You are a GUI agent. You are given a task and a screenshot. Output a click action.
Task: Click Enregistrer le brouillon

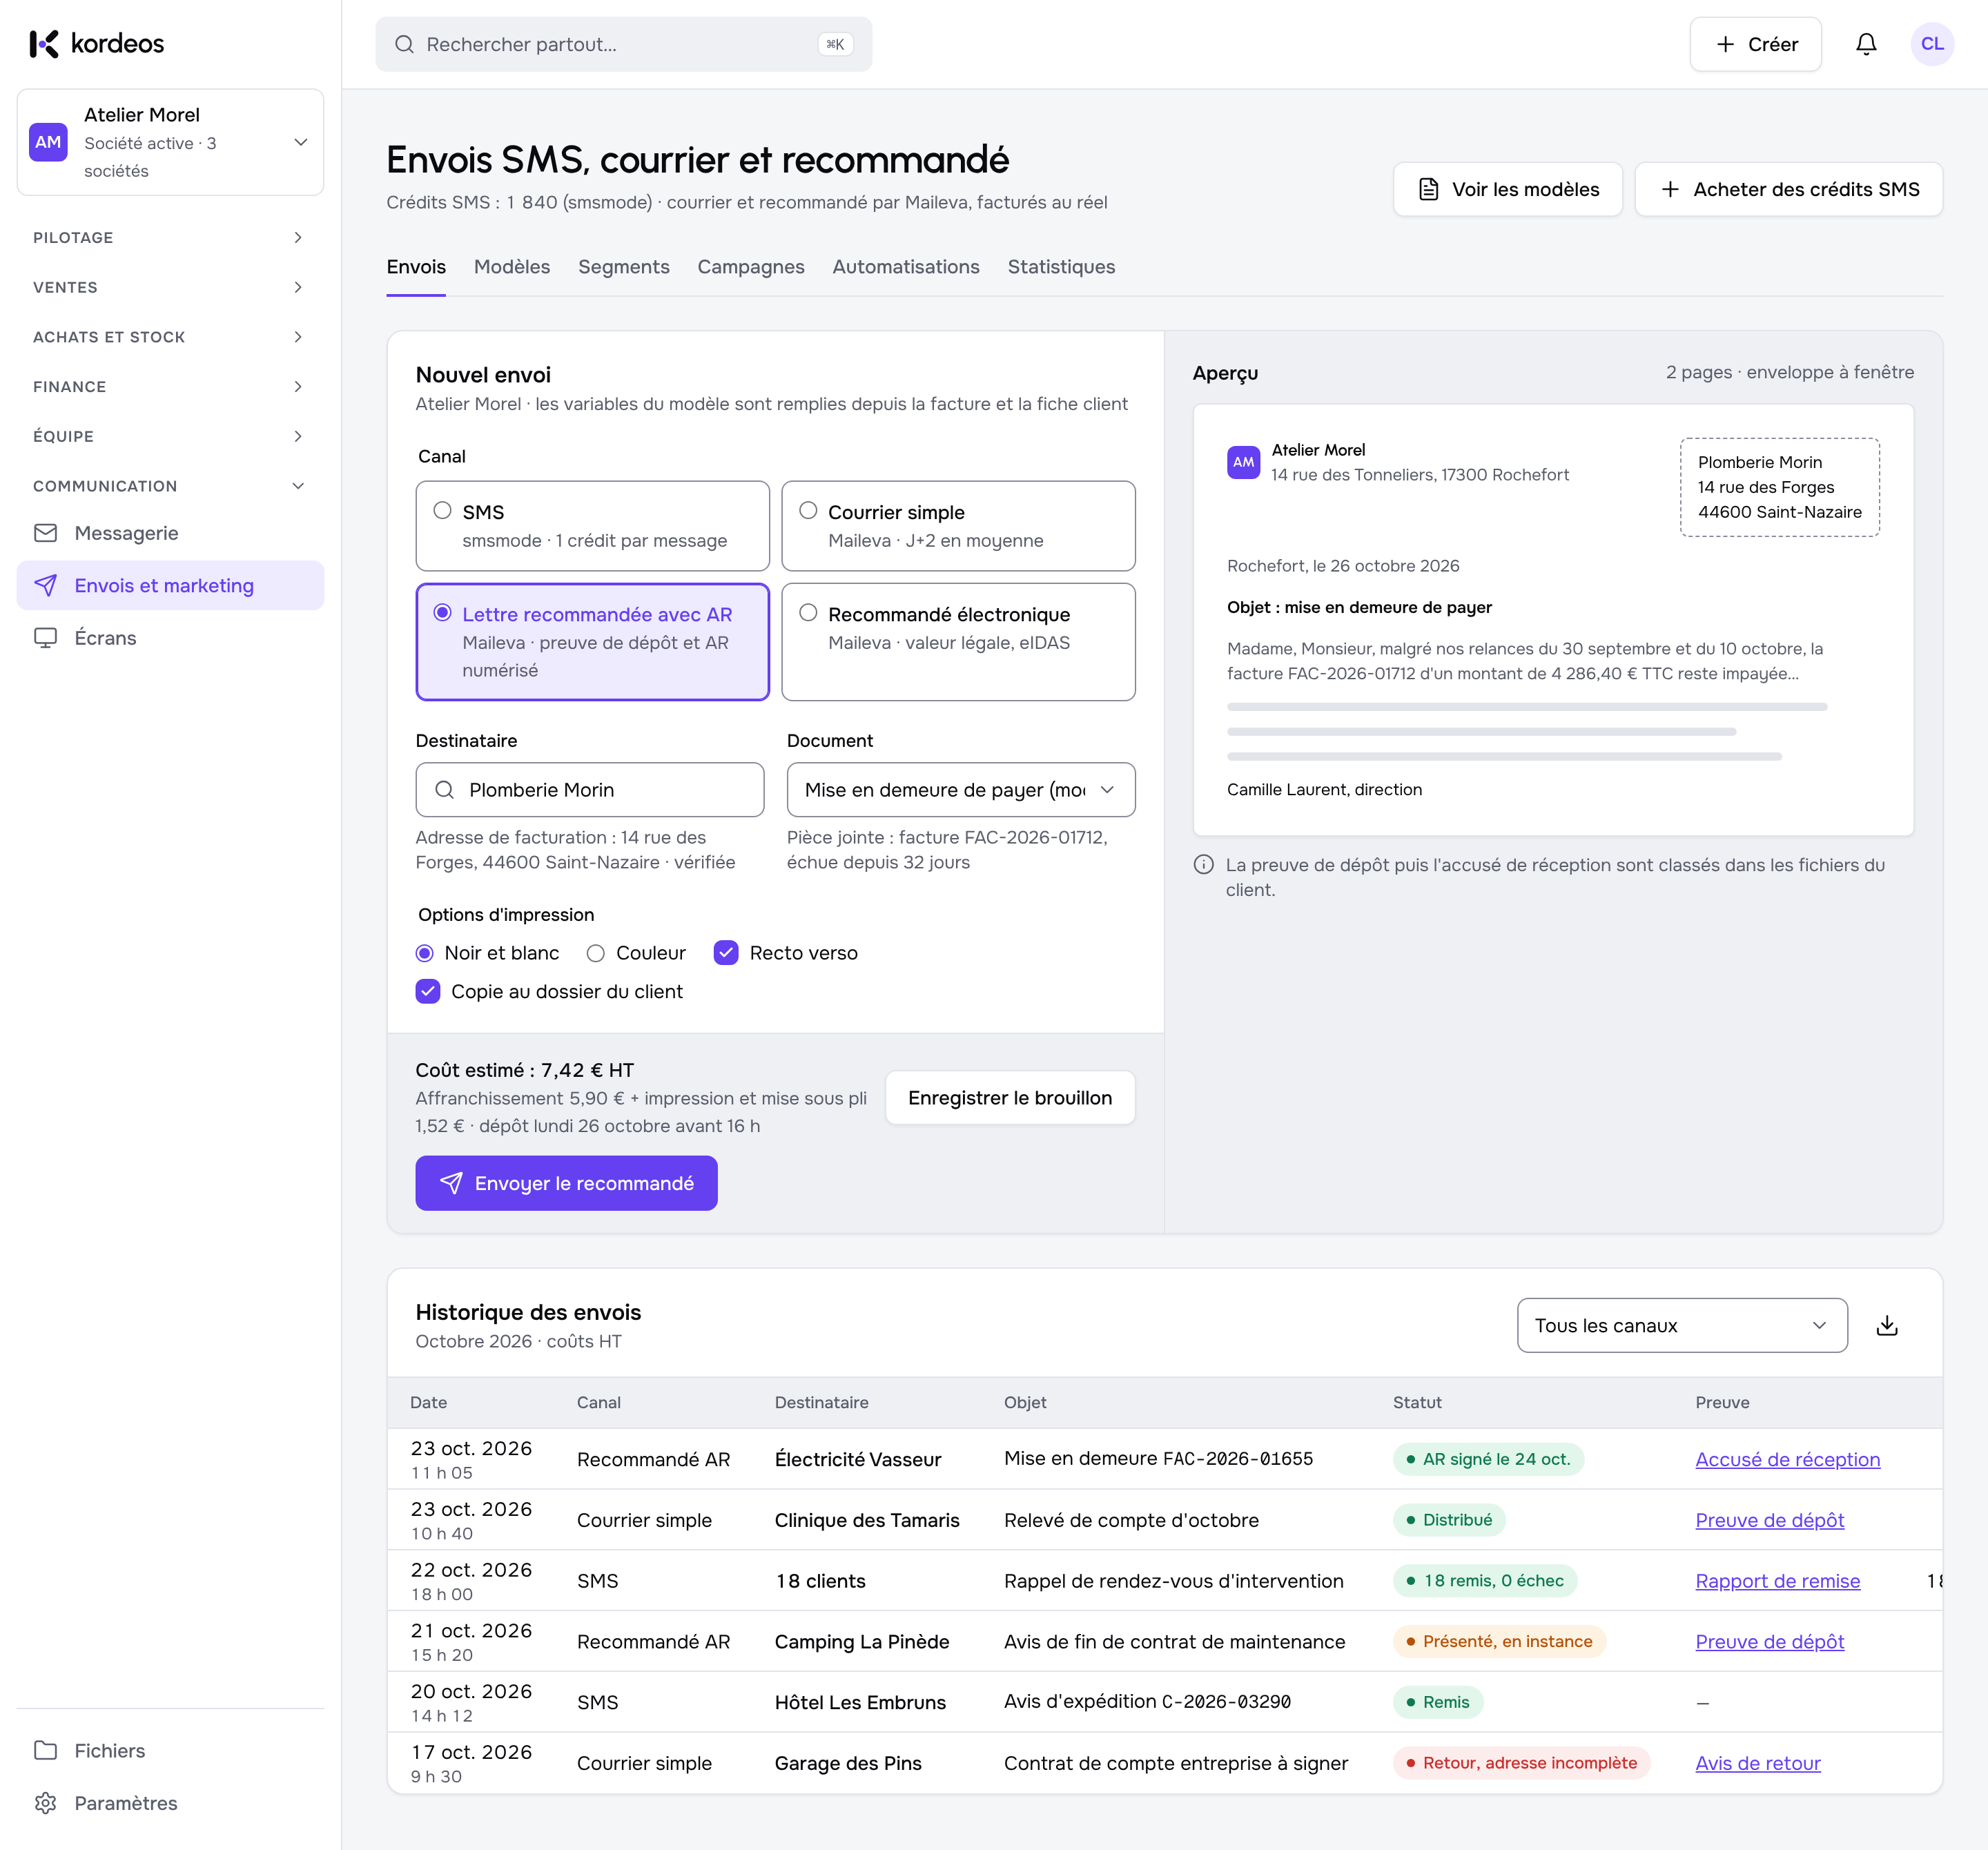pos(1010,1098)
